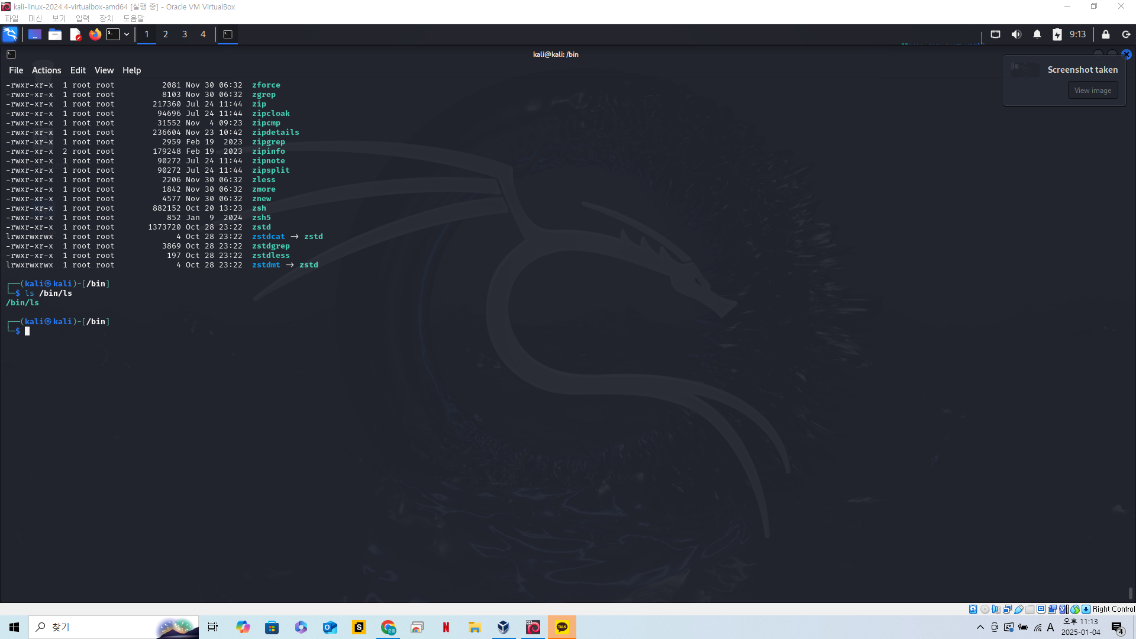Launch terminal emulator from top panel
Viewport: 1136px width, 639px height.
coord(113,34)
